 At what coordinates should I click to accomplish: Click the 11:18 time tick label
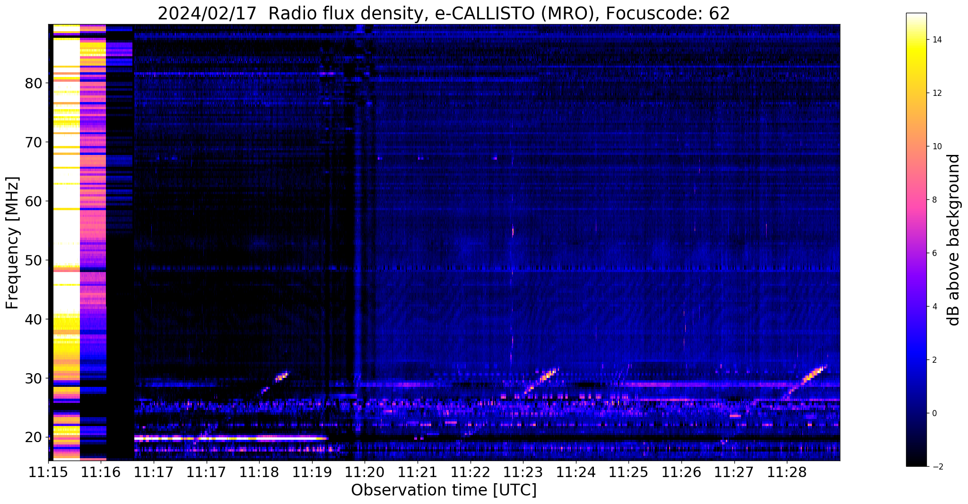pos(259,473)
